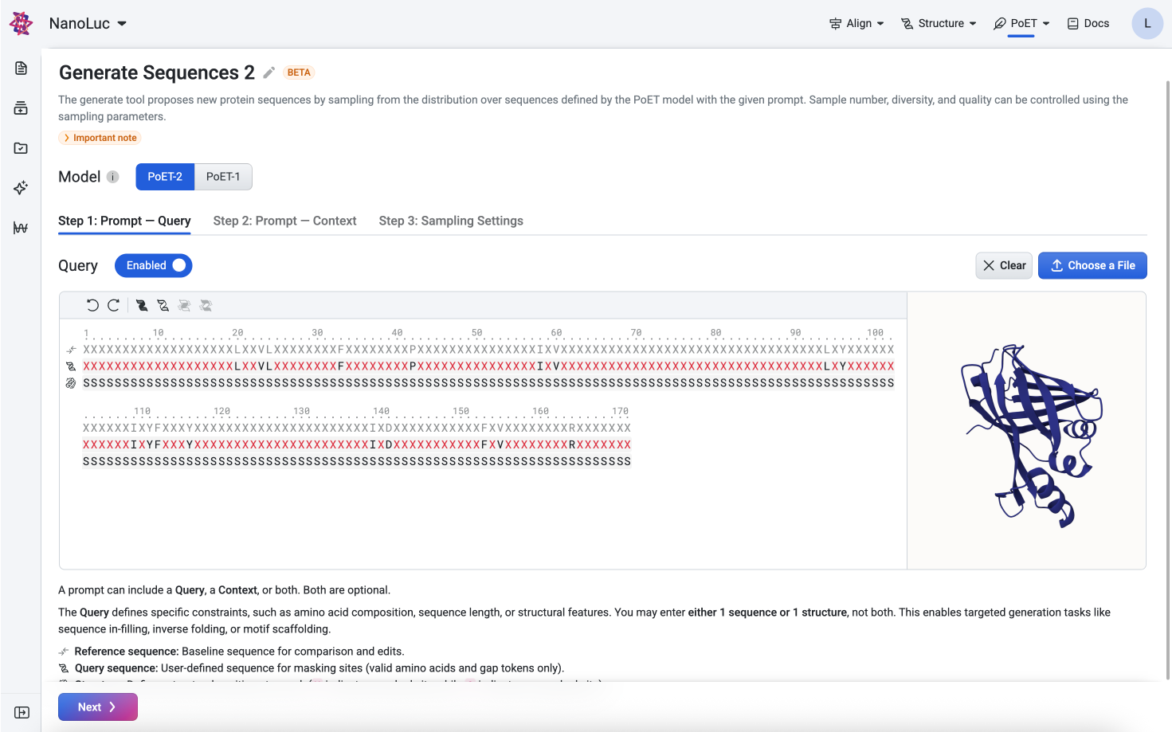Click the first row of the grey reference sequence
The image size is (1172, 732).
(488, 350)
